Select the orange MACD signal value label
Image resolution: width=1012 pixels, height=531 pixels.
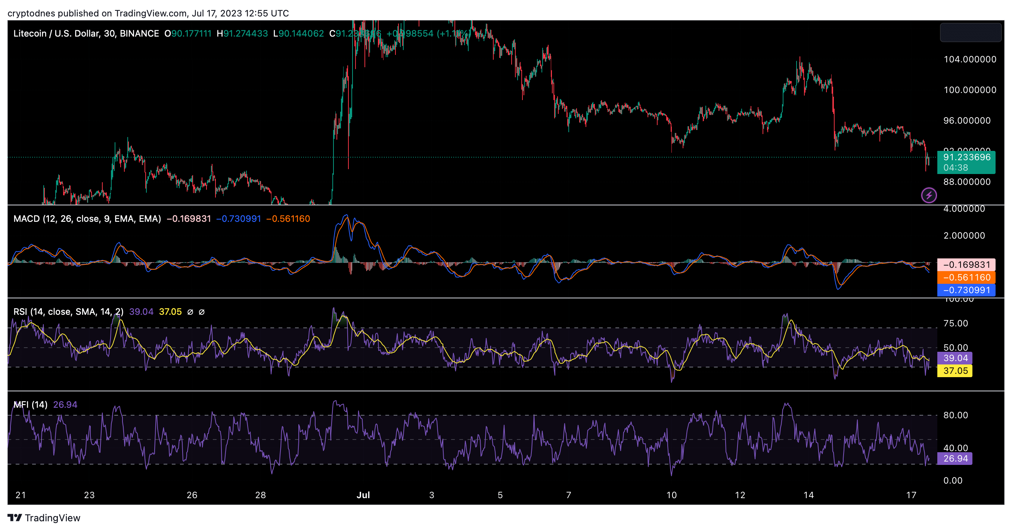966,277
